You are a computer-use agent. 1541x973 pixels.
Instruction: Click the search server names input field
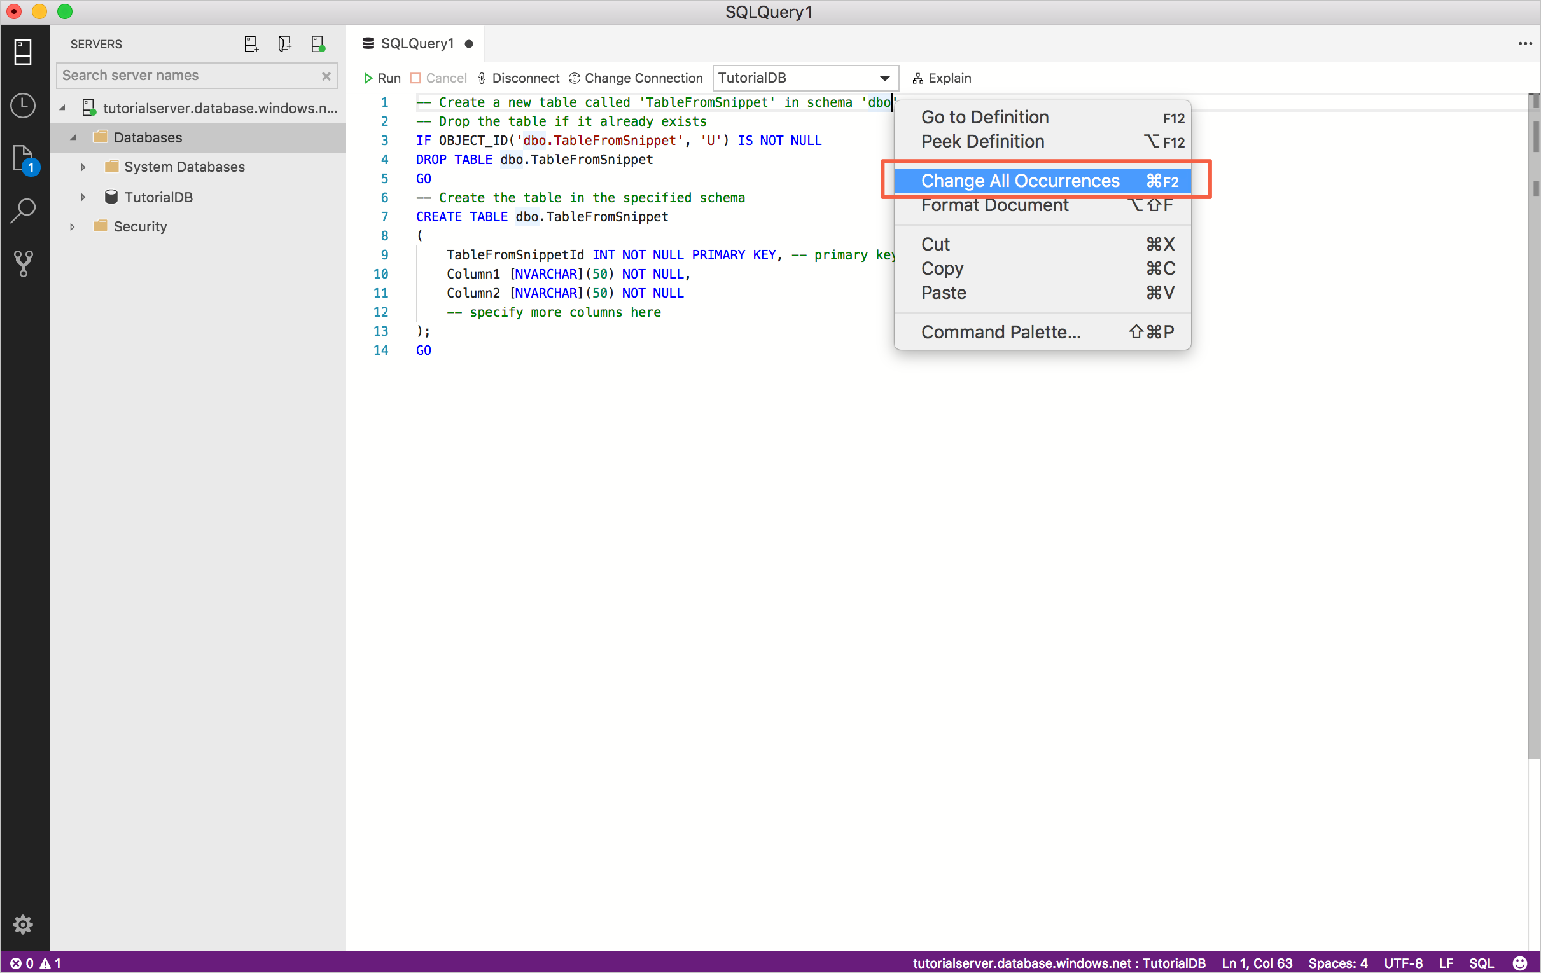[196, 75]
